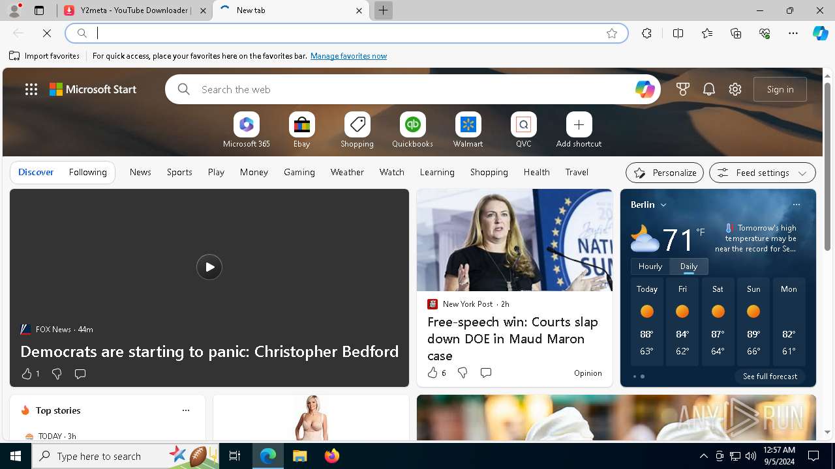Click the Sign in button
835x469 pixels.
(780, 89)
